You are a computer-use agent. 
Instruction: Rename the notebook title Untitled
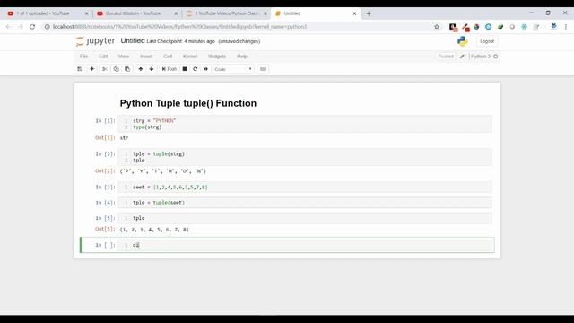point(133,40)
